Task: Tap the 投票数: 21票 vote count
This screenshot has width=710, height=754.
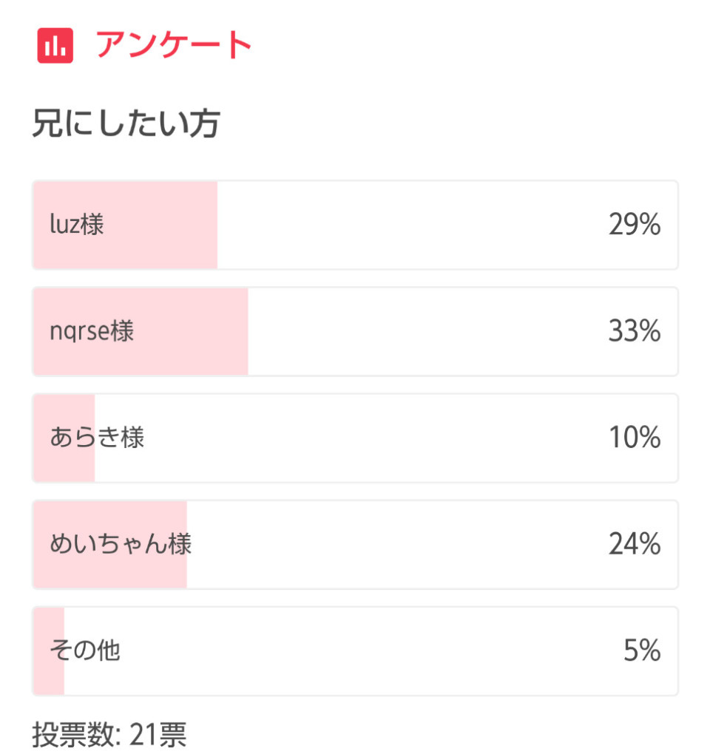Action: click(109, 736)
